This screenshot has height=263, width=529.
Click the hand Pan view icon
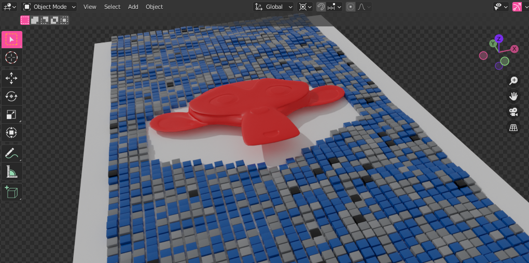click(513, 96)
